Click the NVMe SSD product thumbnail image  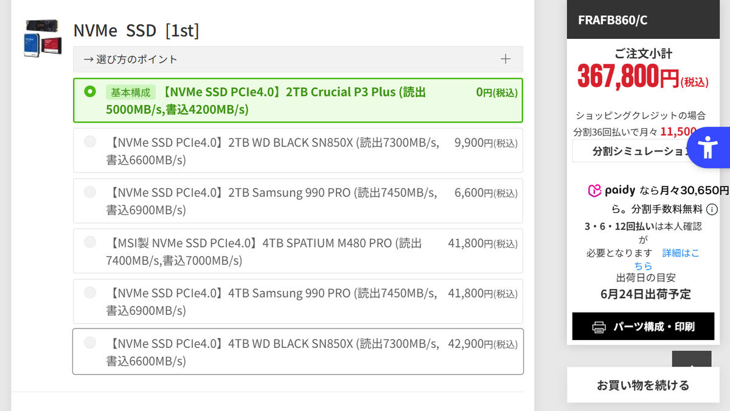coord(43,38)
